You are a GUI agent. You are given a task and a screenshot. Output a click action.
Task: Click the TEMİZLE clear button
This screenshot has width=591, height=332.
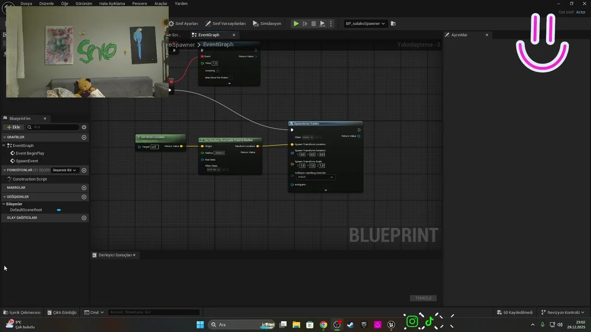423,298
